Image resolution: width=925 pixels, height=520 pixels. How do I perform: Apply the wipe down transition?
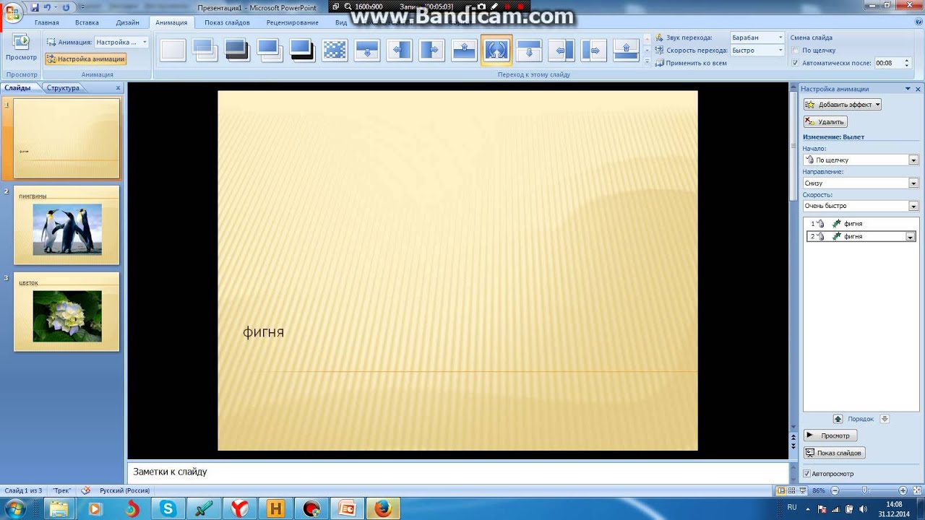pos(367,50)
